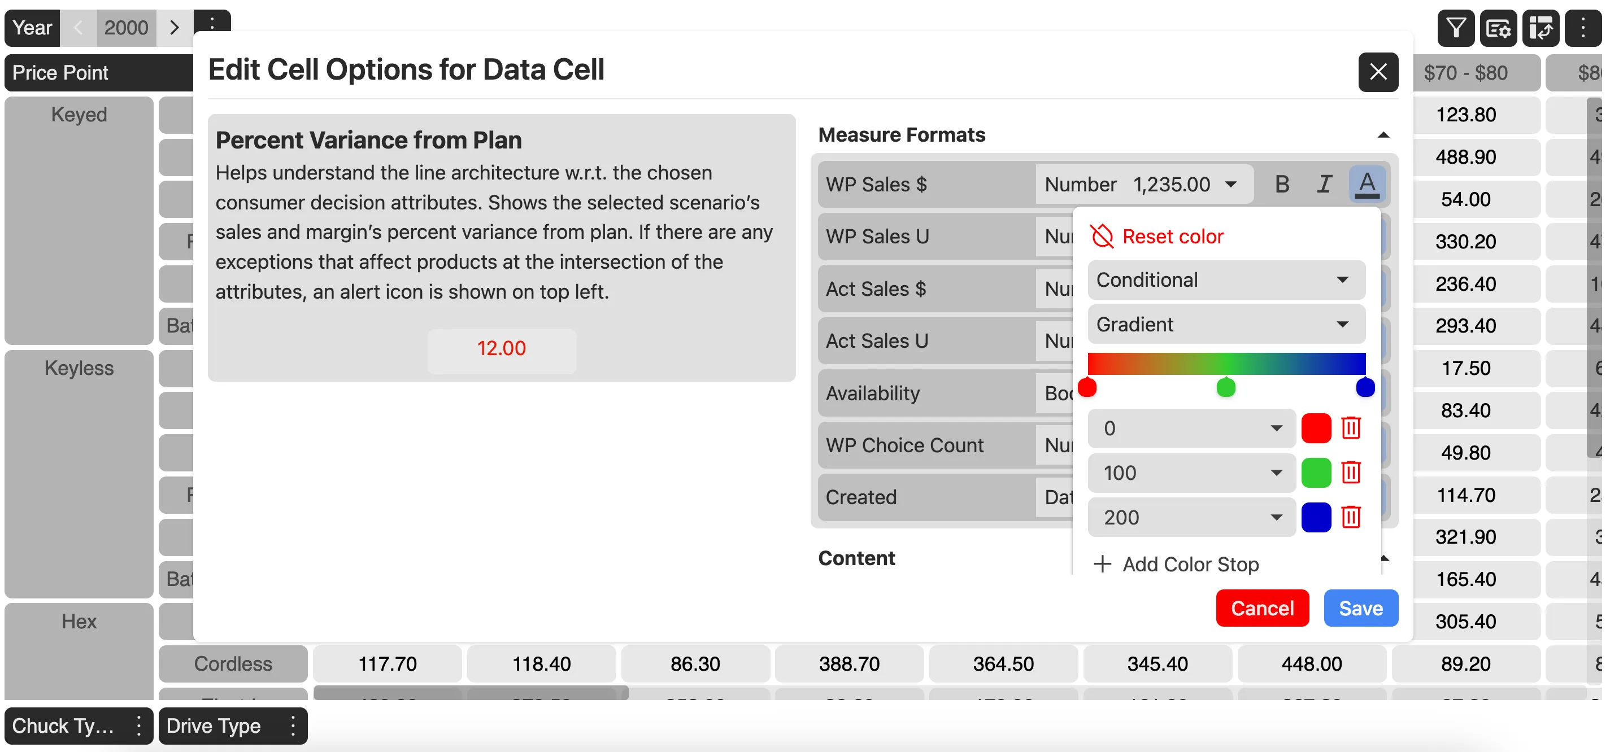Toggle the font color control for WP Sales $
This screenshot has height=752, width=1610.
(x=1368, y=183)
